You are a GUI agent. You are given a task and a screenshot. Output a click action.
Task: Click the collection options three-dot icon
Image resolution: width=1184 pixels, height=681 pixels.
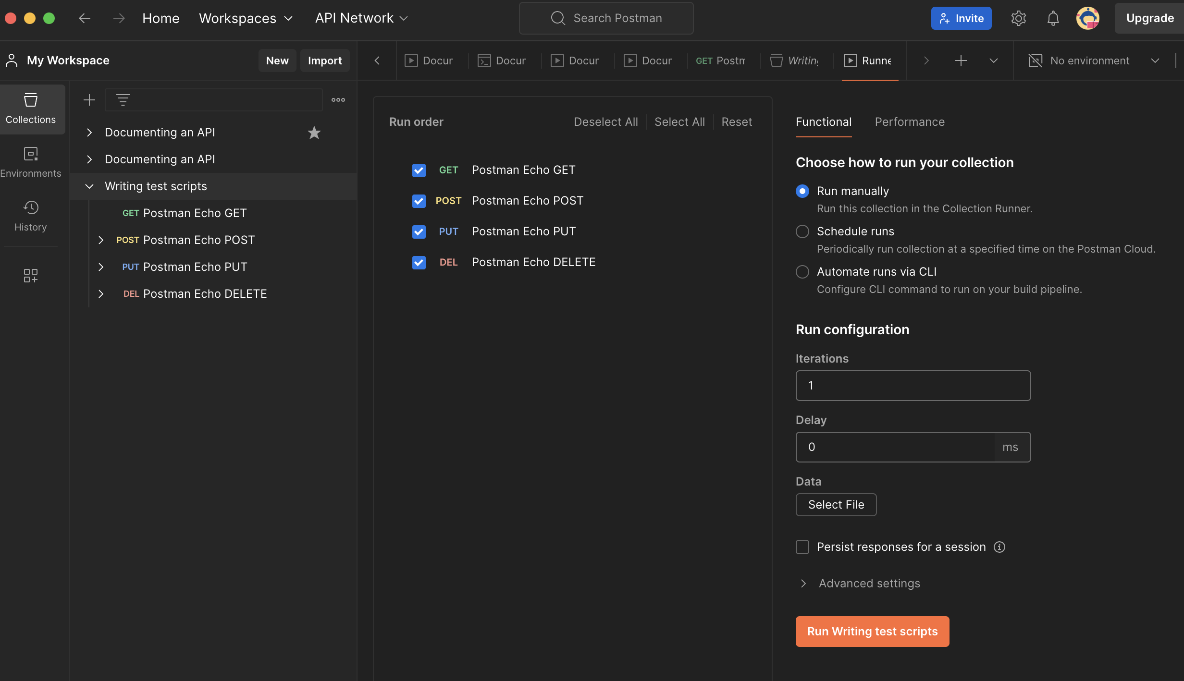click(338, 100)
